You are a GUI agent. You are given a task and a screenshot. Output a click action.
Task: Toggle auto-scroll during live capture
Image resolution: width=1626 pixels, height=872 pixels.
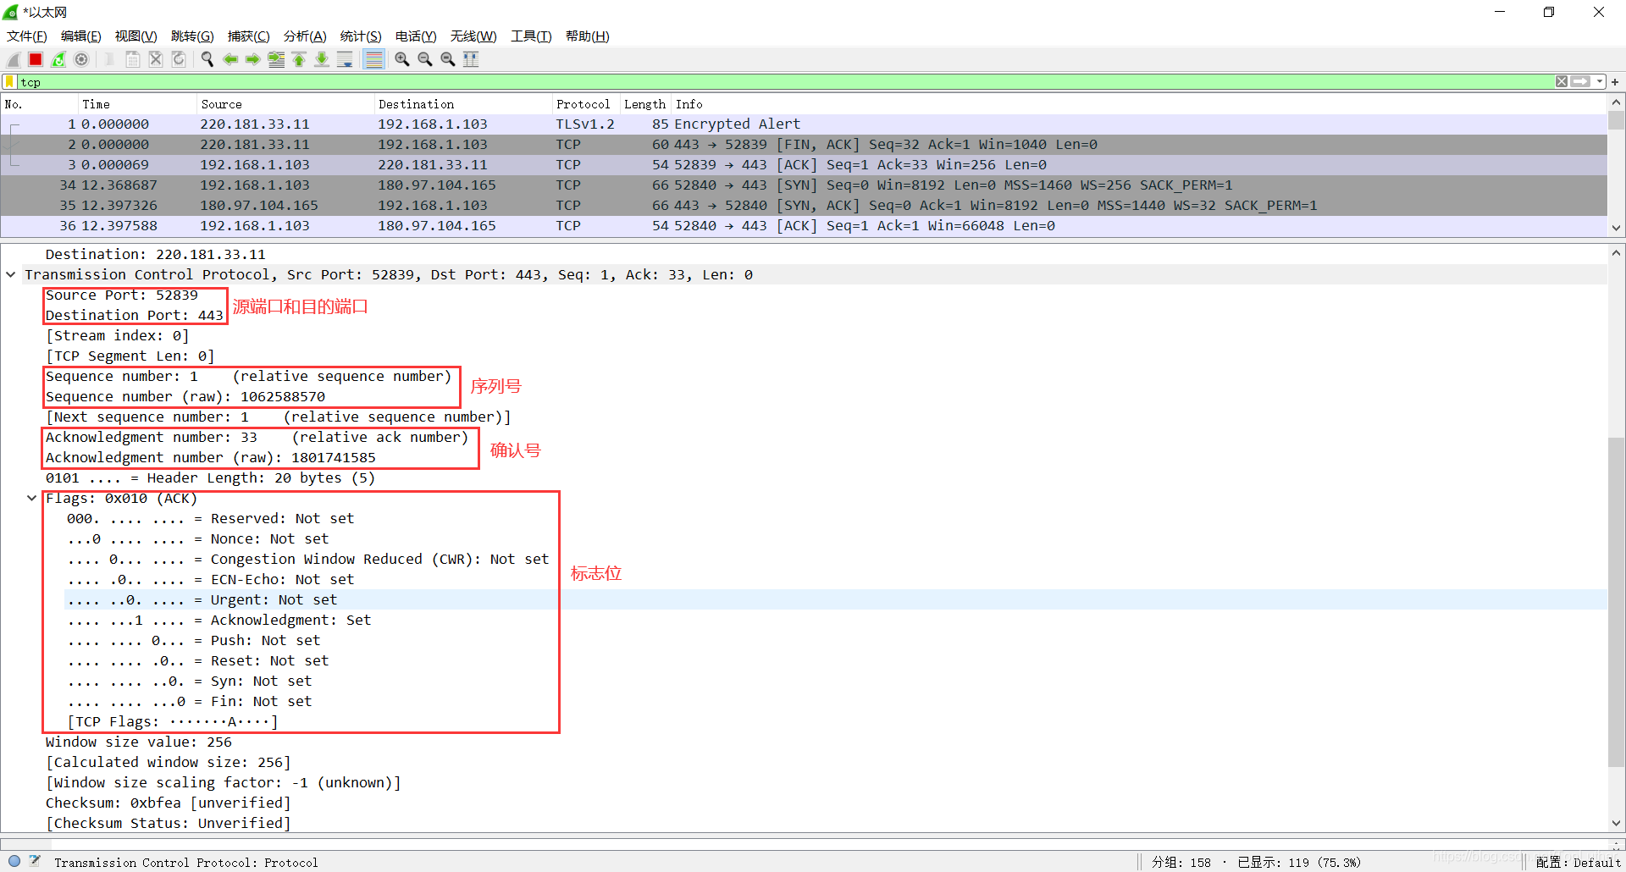pyautogui.click(x=345, y=59)
